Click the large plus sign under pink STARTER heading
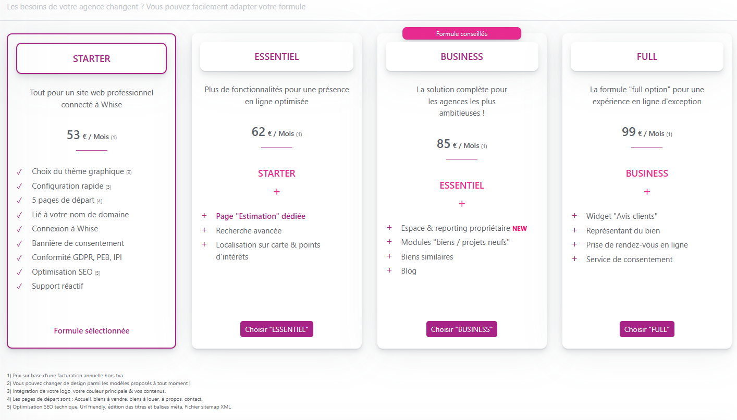The image size is (737, 420). point(277,192)
